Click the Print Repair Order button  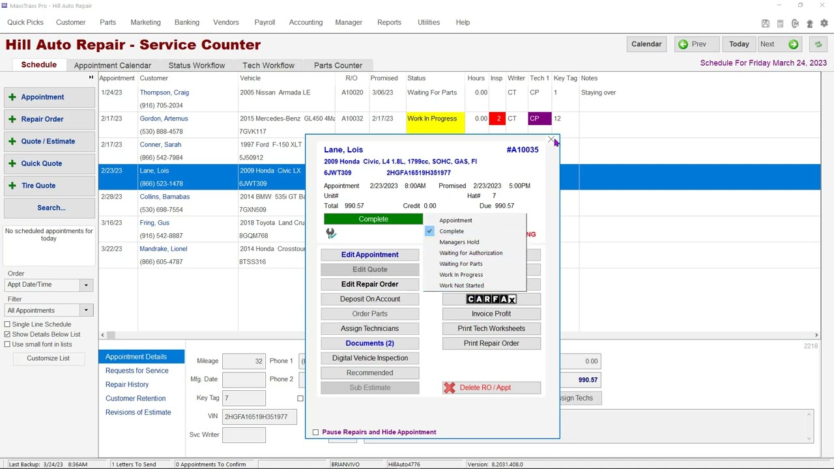[491, 343]
